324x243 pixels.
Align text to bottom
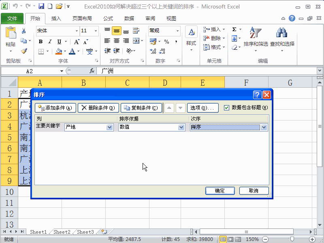click(x=126, y=31)
